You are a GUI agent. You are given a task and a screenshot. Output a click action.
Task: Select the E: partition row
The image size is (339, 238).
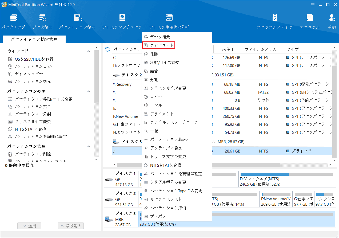(222, 108)
